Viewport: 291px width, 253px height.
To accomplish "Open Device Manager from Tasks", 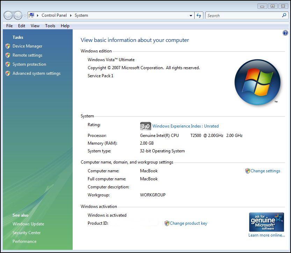I will pos(27,46).
